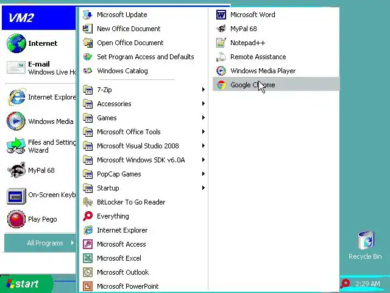
Task: Select the Games folder entry
Action: 143,118
